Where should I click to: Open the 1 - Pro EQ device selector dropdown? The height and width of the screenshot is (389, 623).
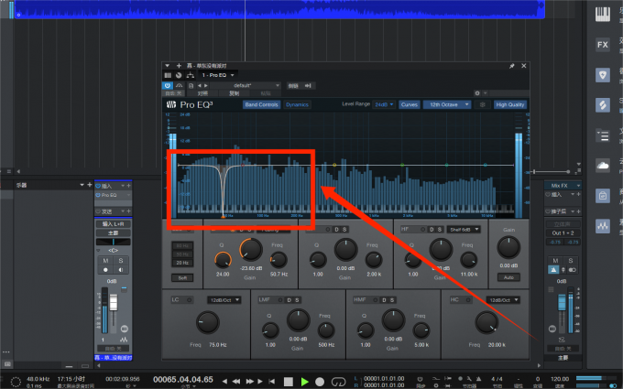[218, 75]
